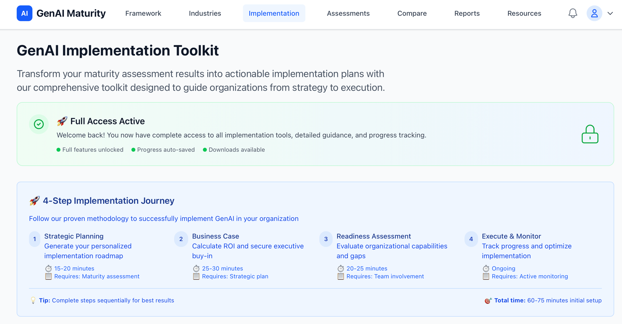Open the Assessments page
622x324 pixels.
348,13
